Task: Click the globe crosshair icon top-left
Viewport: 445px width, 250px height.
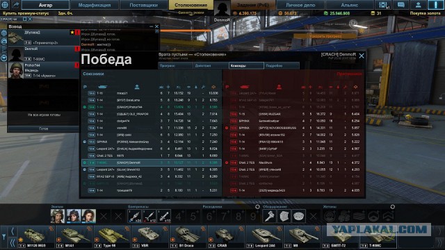Action: 5,5
